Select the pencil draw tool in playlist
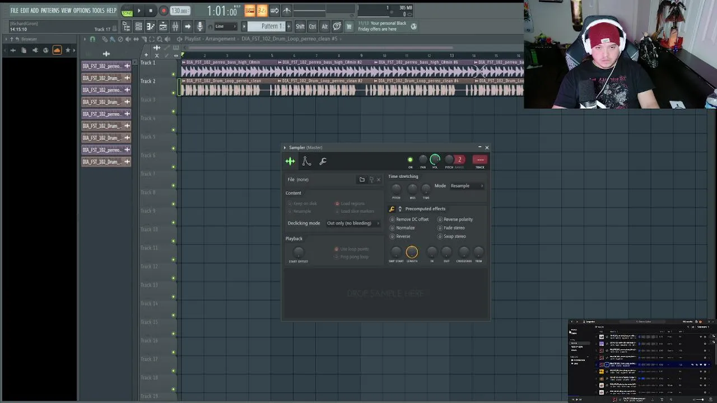 coord(105,39)
